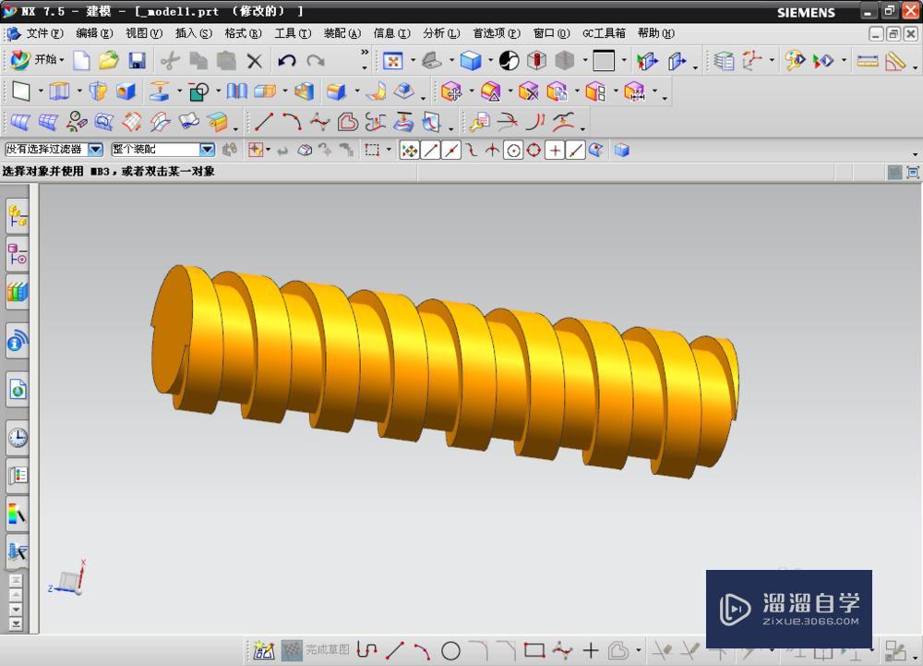Save the part with the floppy disk icon
The image size is (923, 666).
point(137,60)
